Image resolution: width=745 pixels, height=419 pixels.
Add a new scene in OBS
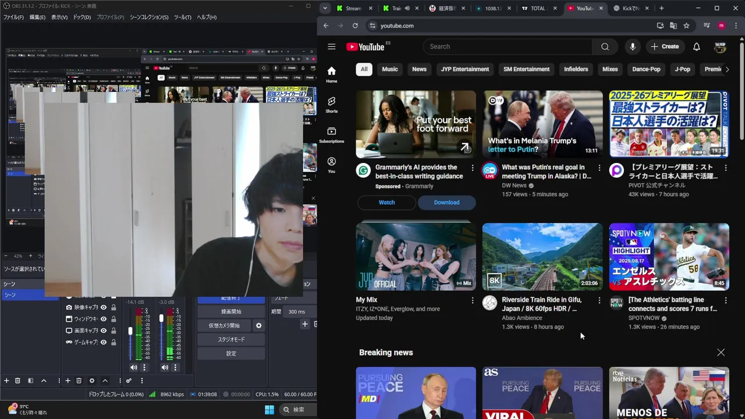(x=7, y=381)
